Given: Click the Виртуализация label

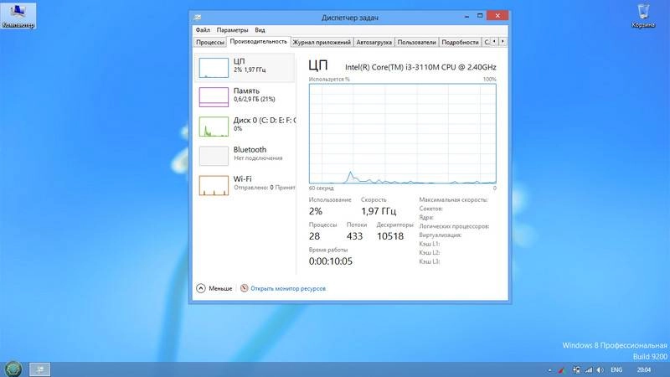Looking at the screenshot, I should coord(441,235).
